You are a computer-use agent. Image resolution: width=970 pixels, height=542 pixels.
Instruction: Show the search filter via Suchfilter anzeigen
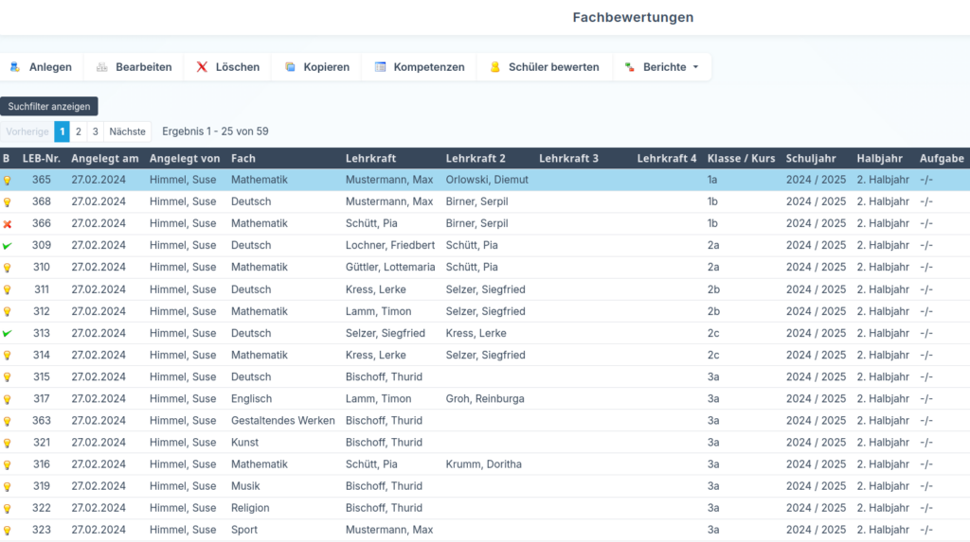point(49,107)
